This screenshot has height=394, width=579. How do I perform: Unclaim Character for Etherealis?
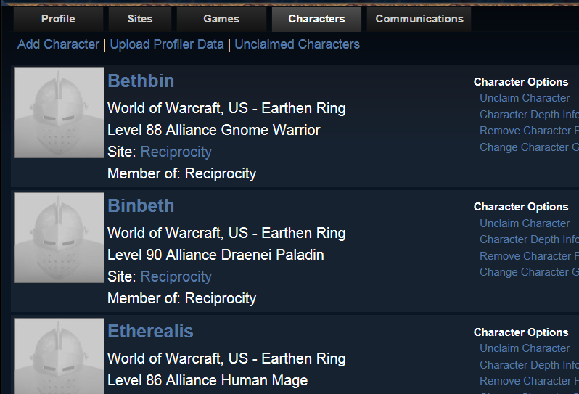[x=525, y=348]
